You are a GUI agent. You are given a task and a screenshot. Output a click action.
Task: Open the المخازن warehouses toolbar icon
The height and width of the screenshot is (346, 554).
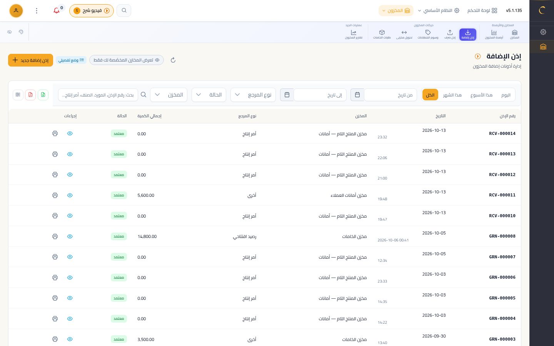514,34
